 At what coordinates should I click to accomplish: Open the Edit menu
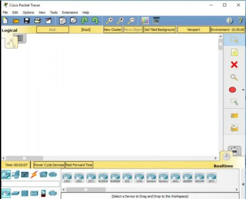coord(15,13)
